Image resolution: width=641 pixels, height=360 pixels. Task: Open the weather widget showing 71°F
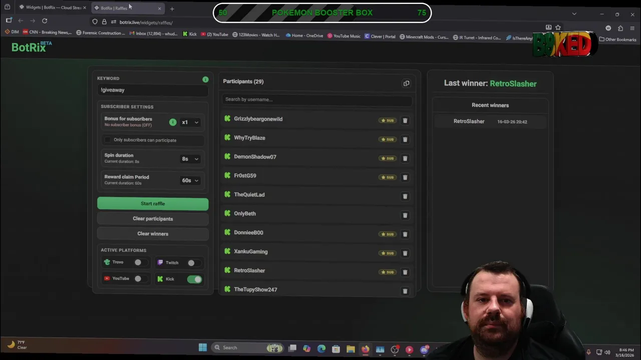[x=18, y=344]
